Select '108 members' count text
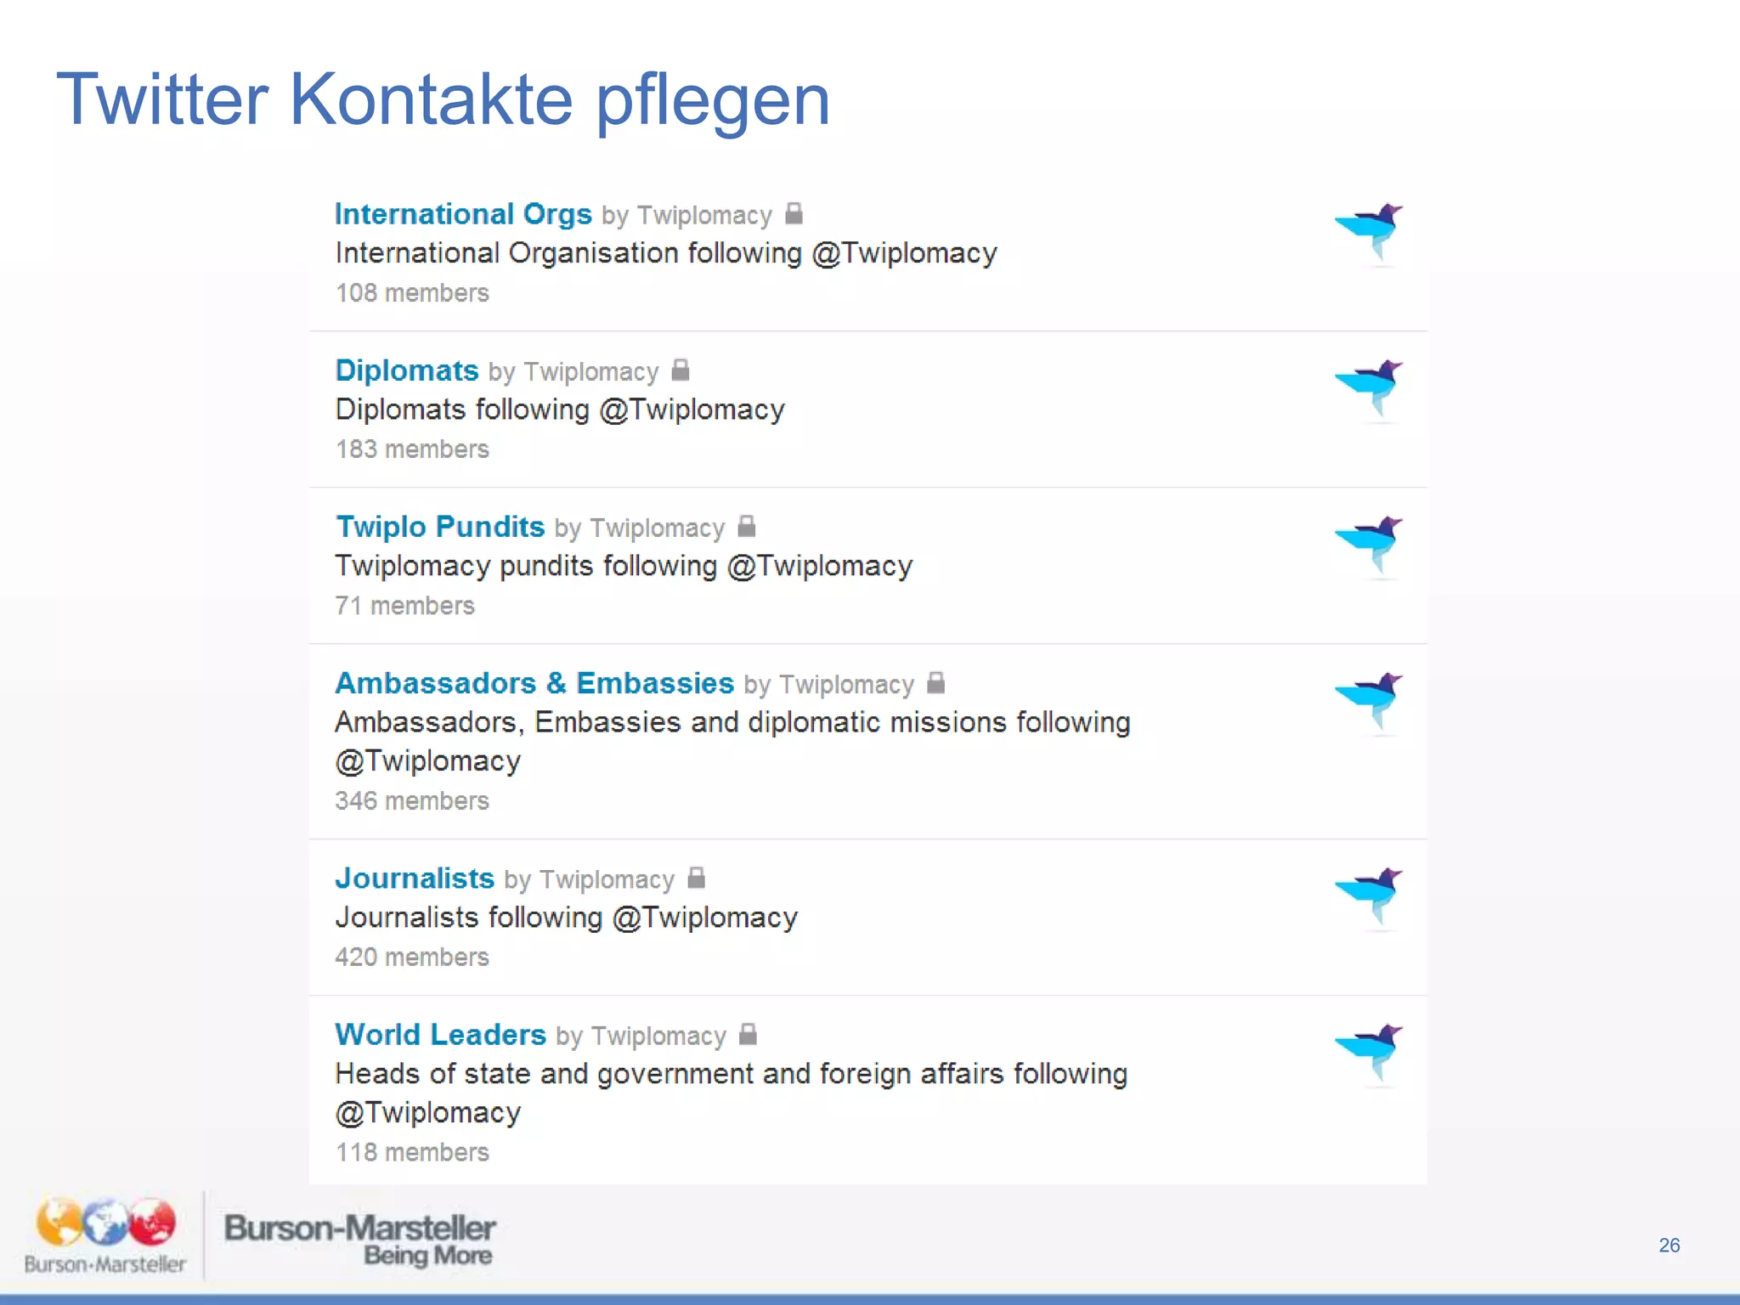The height and width of the screenshot is (1305, 1740). tap(412, 293)
